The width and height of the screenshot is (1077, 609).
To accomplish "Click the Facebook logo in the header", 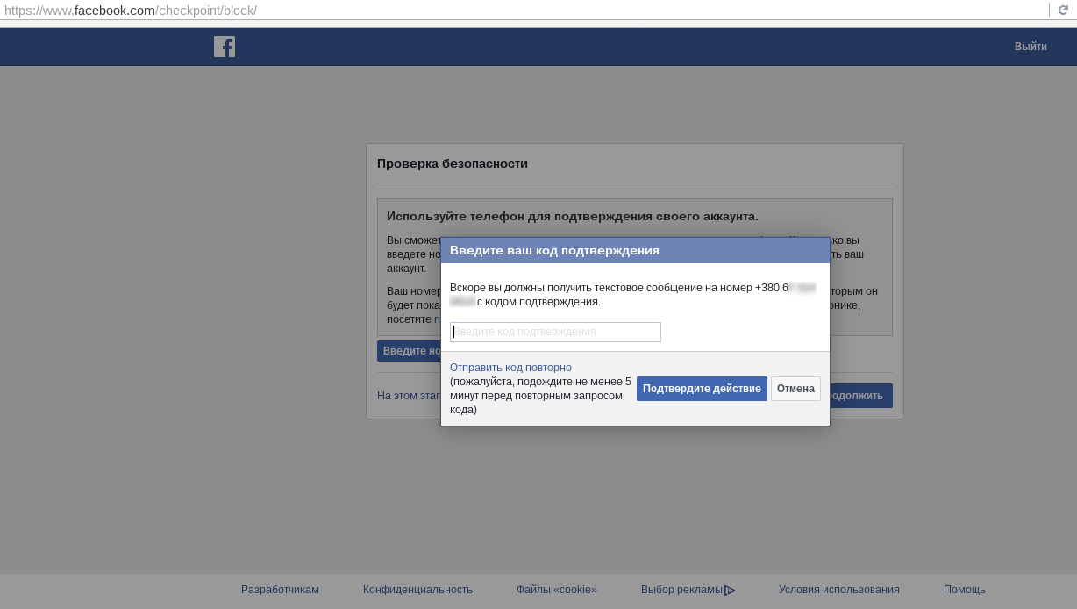I will 225,47.
